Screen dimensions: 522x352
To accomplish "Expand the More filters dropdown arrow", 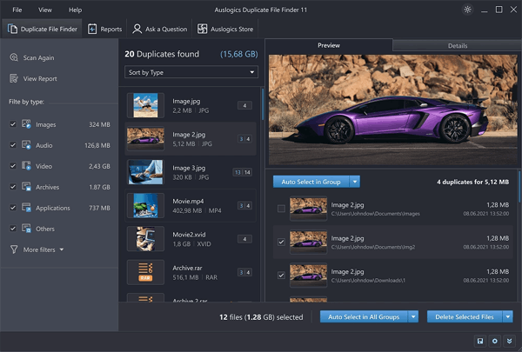I will click(x=62, y=249).
